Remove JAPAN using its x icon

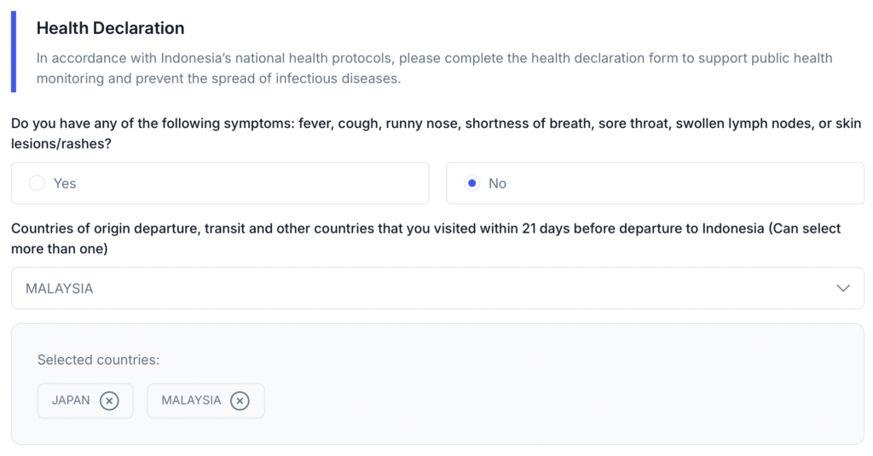(x=109, y=401)
